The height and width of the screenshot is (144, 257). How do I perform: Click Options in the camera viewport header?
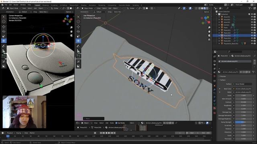point(69,12)
